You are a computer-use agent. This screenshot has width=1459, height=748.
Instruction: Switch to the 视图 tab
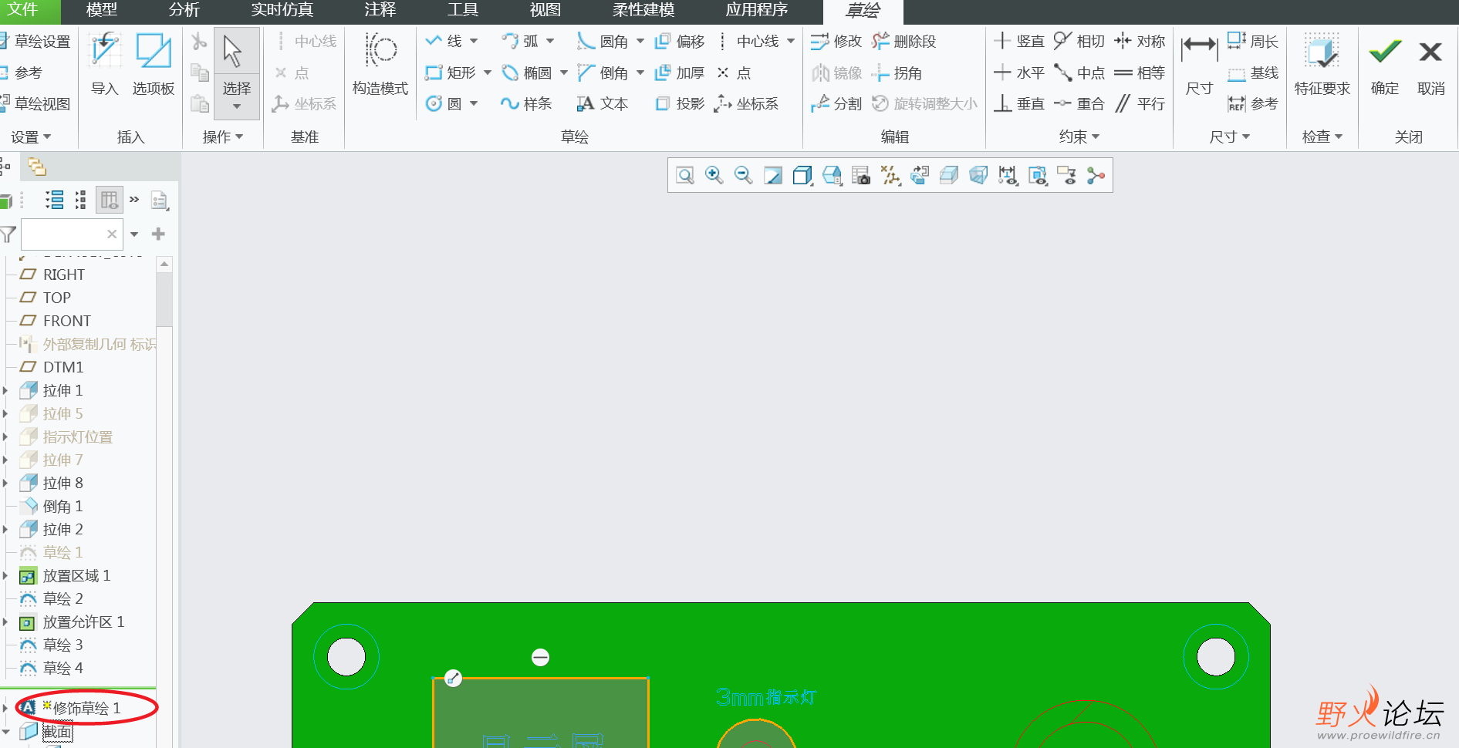pyautogui.click(x=545, y=10)
